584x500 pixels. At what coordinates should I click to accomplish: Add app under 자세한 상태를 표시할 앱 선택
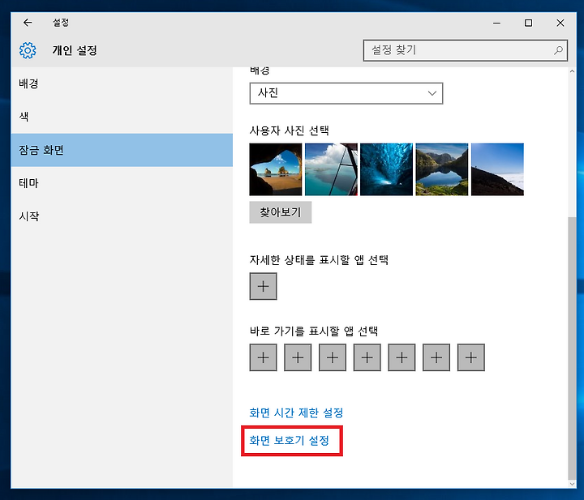(x=264, y=286)
